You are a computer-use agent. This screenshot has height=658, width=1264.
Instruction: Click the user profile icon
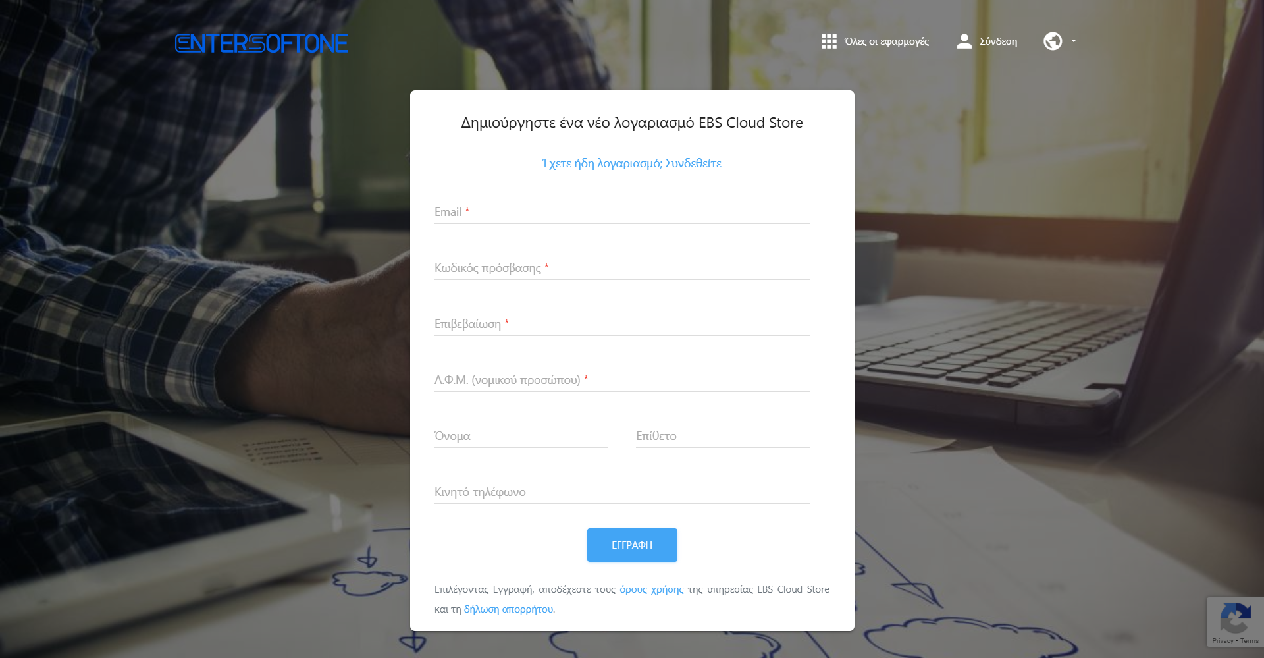[964, 41]
